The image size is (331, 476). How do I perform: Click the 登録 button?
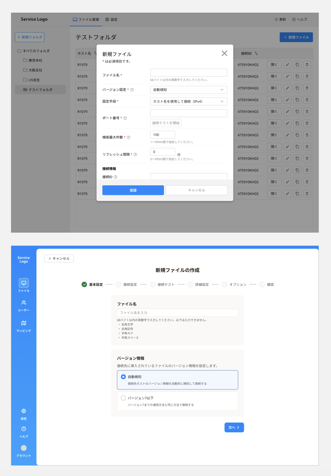(x=133, y=190)
